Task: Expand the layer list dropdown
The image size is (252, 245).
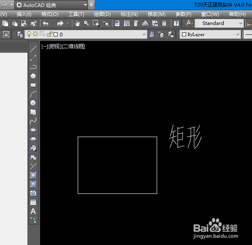Action: tap(144, 34)
